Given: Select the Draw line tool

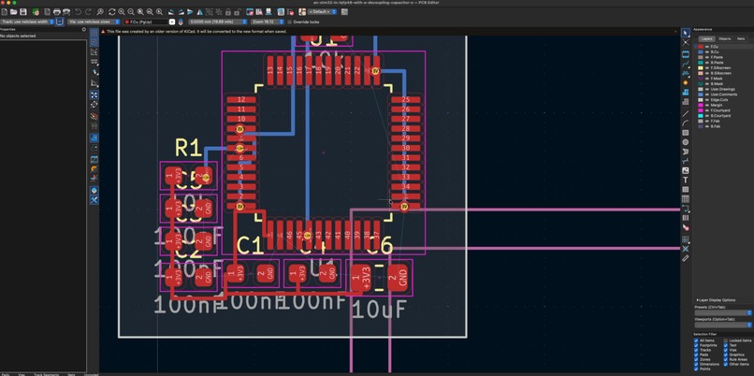Looking at the screenshot, I should tap(686, 114).
